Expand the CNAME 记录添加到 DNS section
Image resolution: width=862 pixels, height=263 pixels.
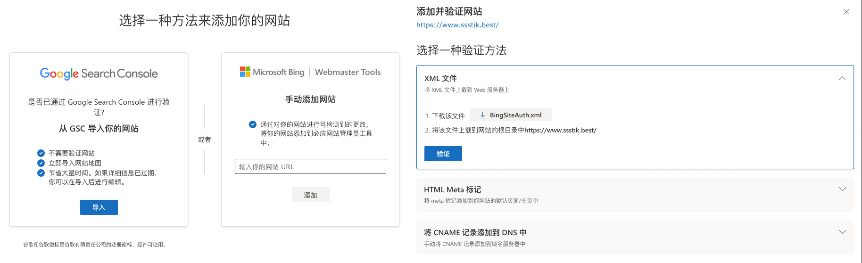(842, 232)
